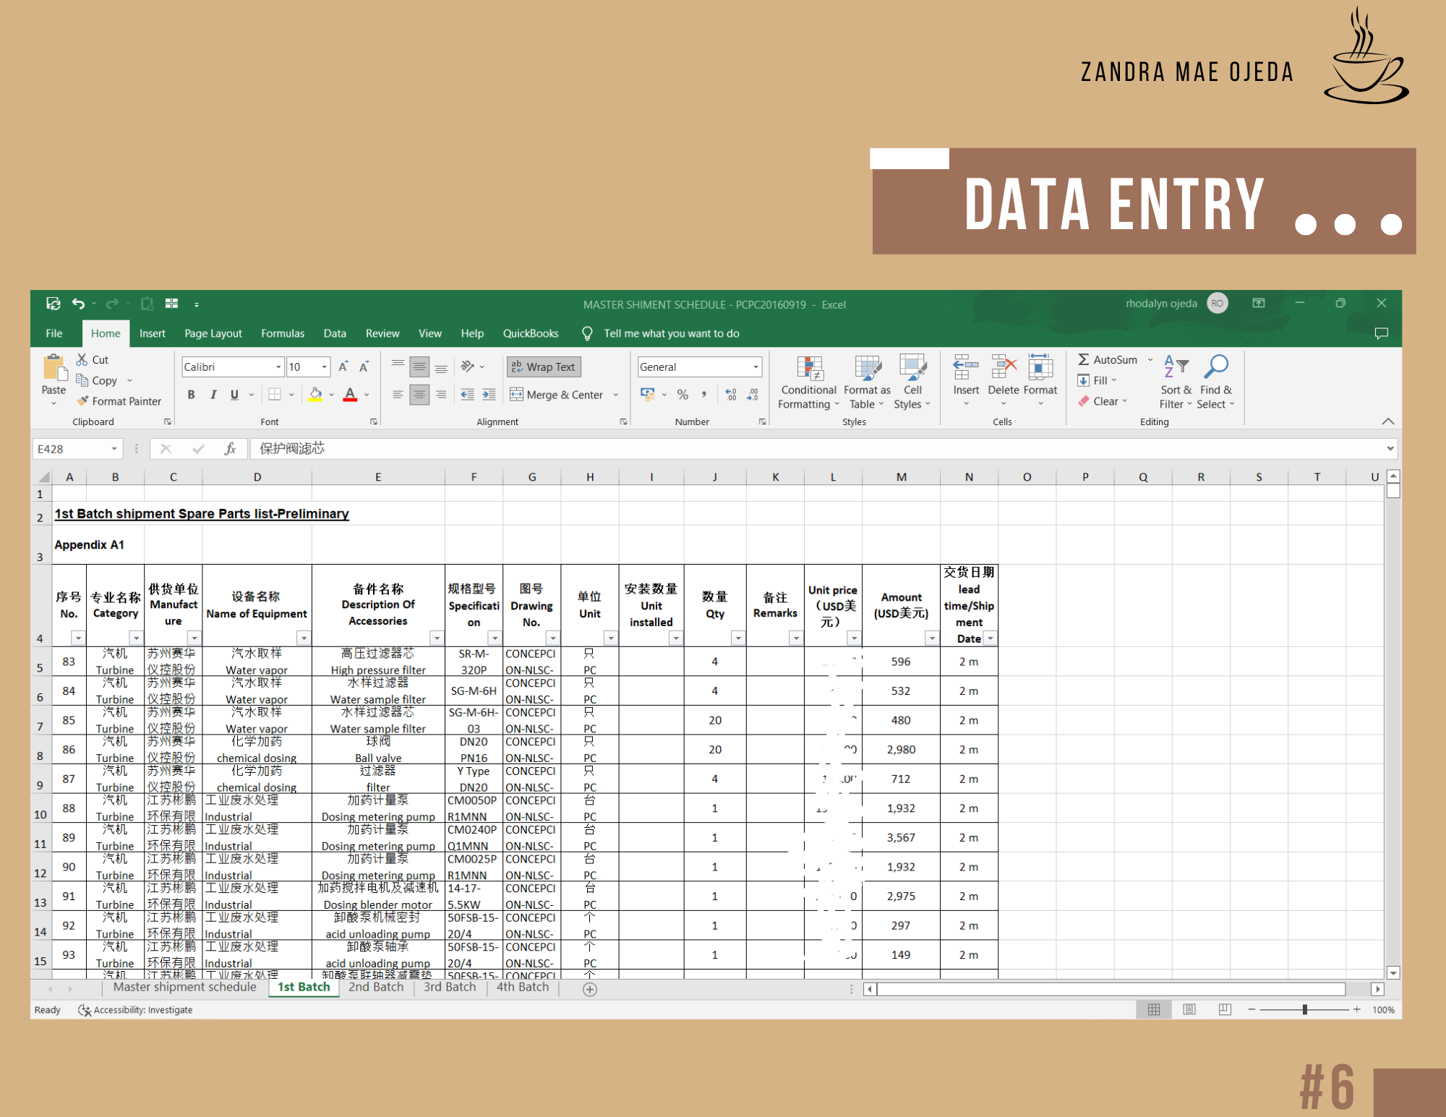The width and height of the screenshot is (1446, 1117).
Task: Toggle Bold formatting
Action: point(191,395)
